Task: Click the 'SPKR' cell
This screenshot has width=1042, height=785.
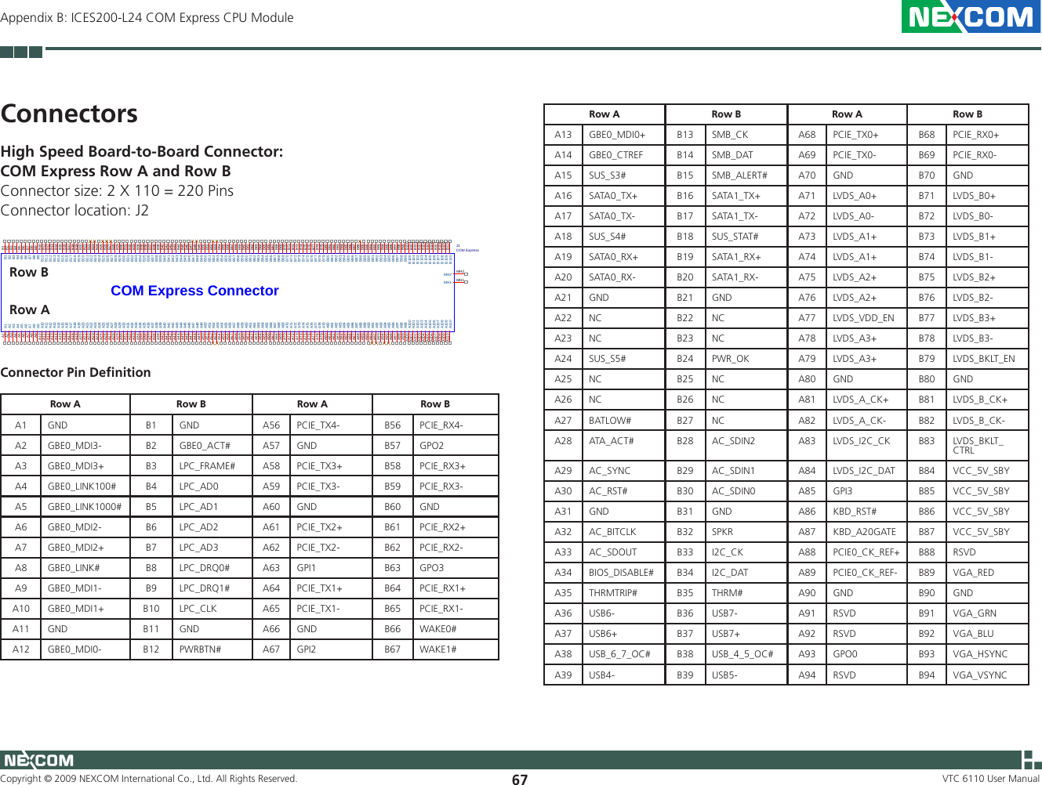Action: [x=746, y=531]
